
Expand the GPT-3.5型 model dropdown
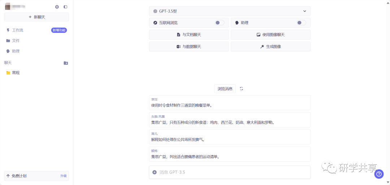(x=230, y=11)
